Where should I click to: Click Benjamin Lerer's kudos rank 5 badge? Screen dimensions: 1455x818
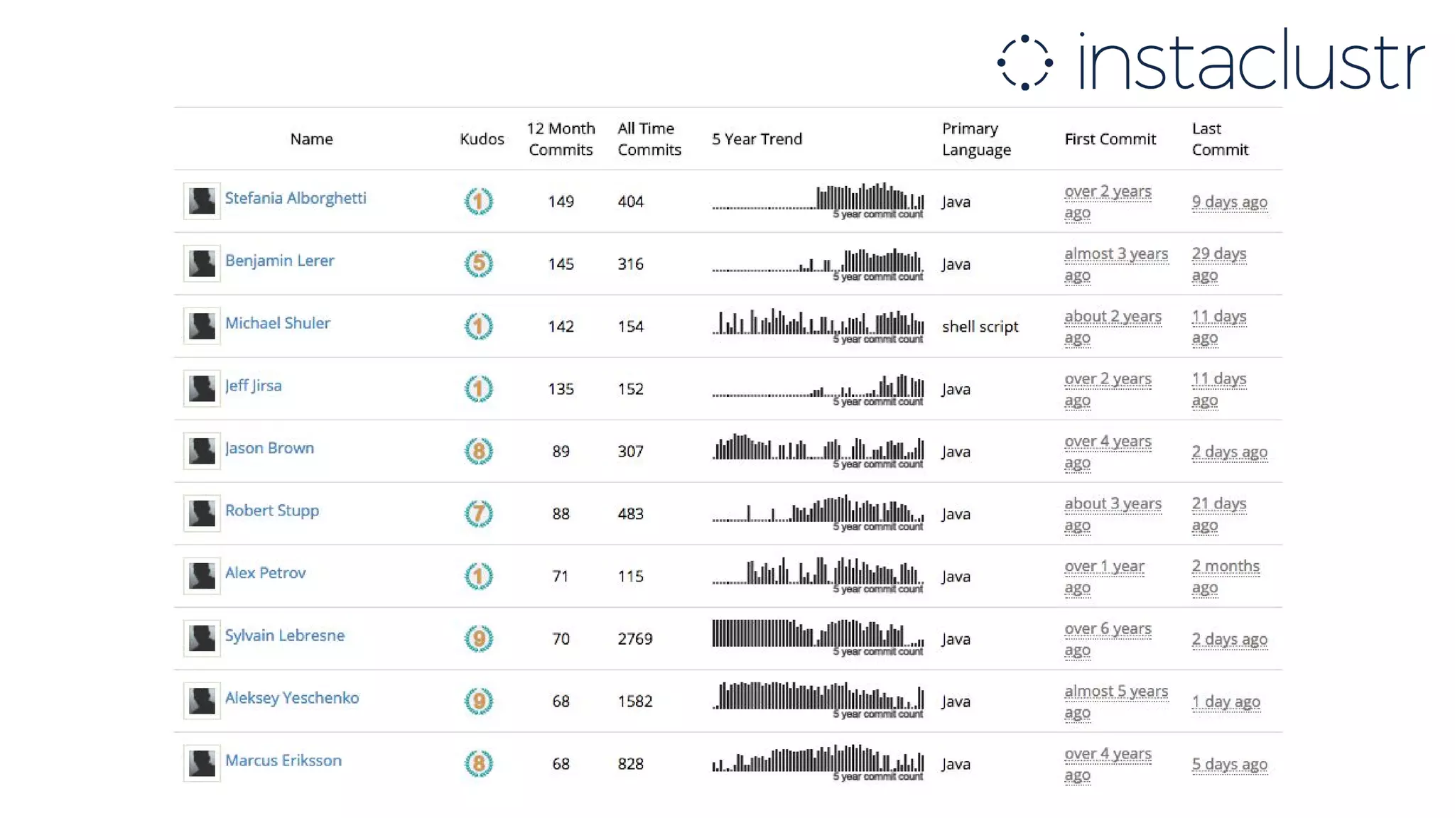pyautogui.click(x=478, y=263)
